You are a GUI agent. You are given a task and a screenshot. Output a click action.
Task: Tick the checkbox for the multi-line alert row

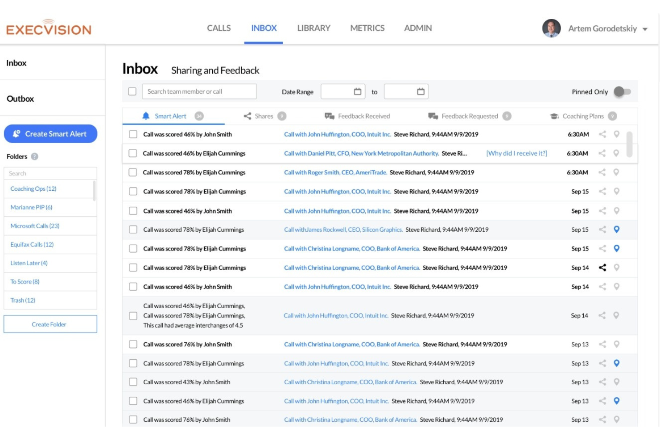click(x=133, y=316)
